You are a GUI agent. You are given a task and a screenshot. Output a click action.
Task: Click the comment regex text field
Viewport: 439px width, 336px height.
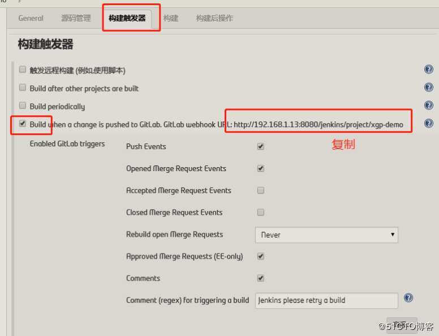(326, 300)
